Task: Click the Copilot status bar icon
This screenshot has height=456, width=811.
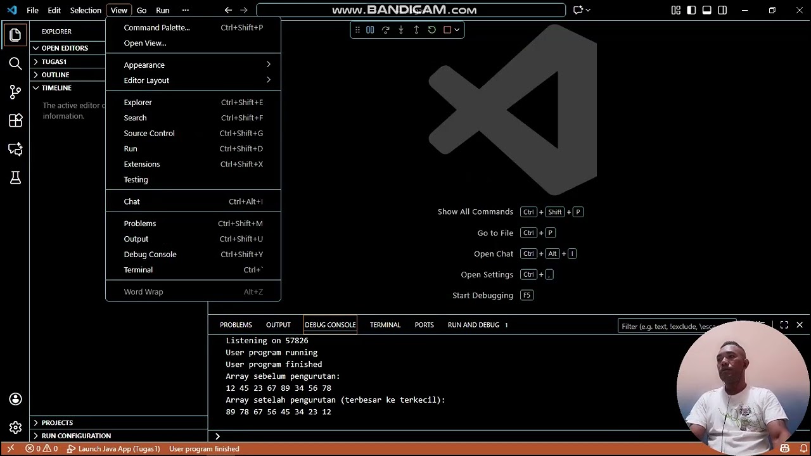Action: click(785, 448)
